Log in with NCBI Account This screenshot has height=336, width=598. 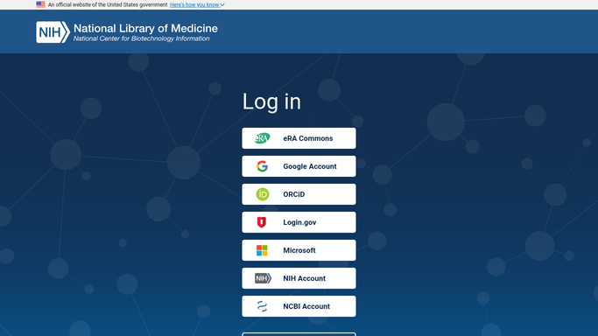299,306
